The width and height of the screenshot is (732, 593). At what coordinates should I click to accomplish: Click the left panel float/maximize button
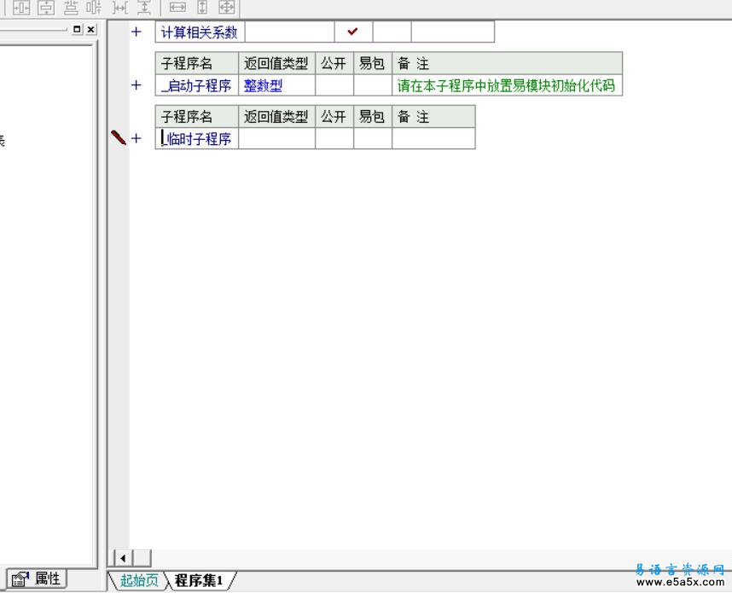click(78, 29)
